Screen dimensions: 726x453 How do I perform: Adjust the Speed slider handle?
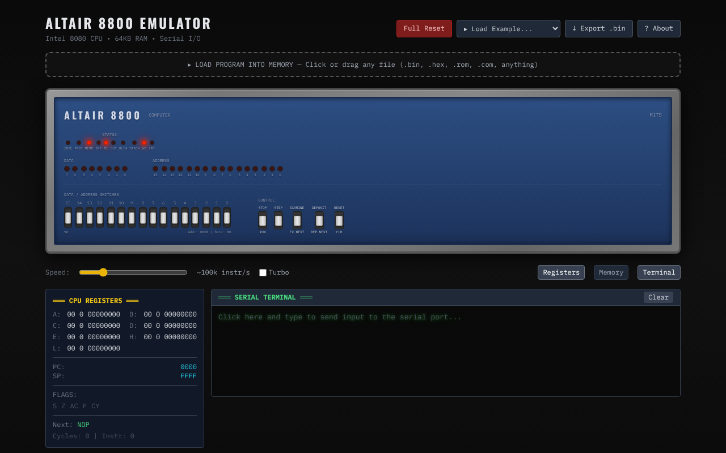point(103,272)
